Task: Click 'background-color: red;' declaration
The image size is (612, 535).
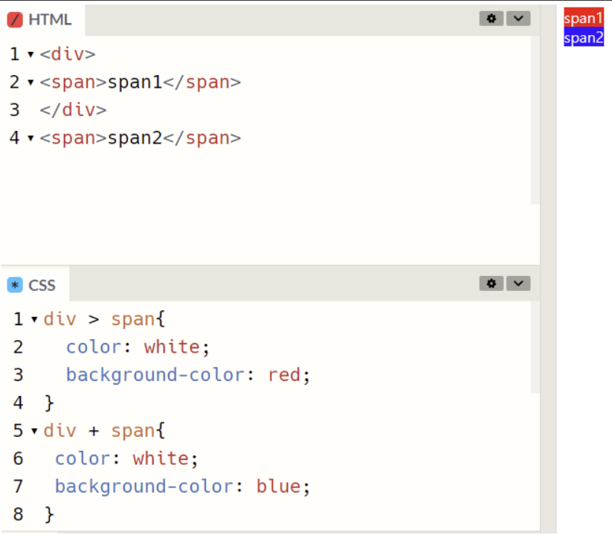Action: point(187,375)
